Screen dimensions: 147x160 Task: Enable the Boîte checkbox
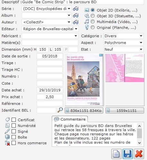[x=14, y=137]
